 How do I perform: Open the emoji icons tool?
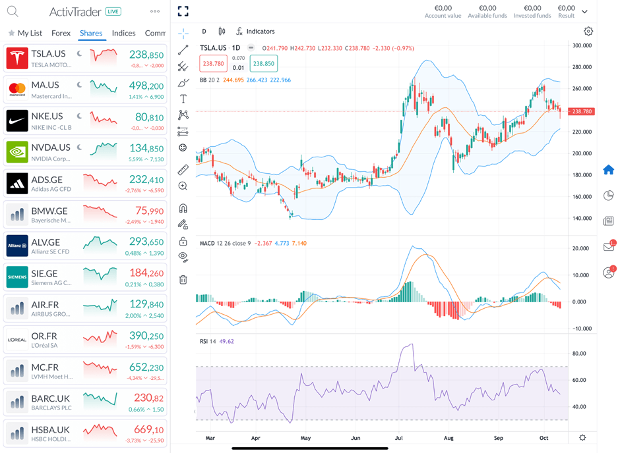(x=183, y=147)
